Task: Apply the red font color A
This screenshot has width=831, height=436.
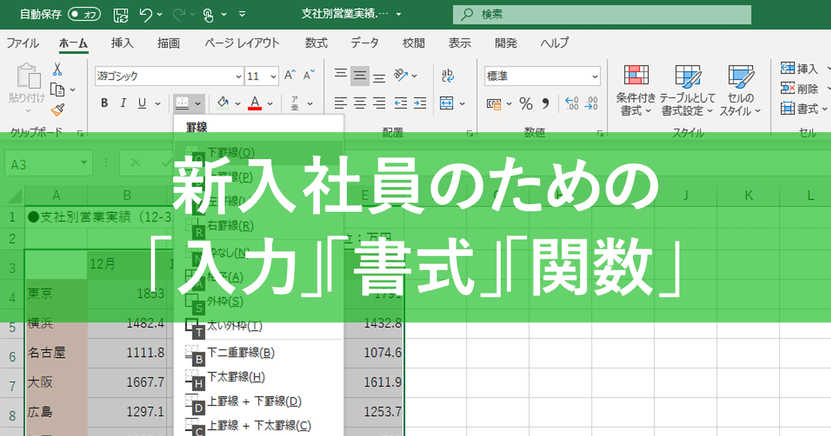Action: pos(254,103)
